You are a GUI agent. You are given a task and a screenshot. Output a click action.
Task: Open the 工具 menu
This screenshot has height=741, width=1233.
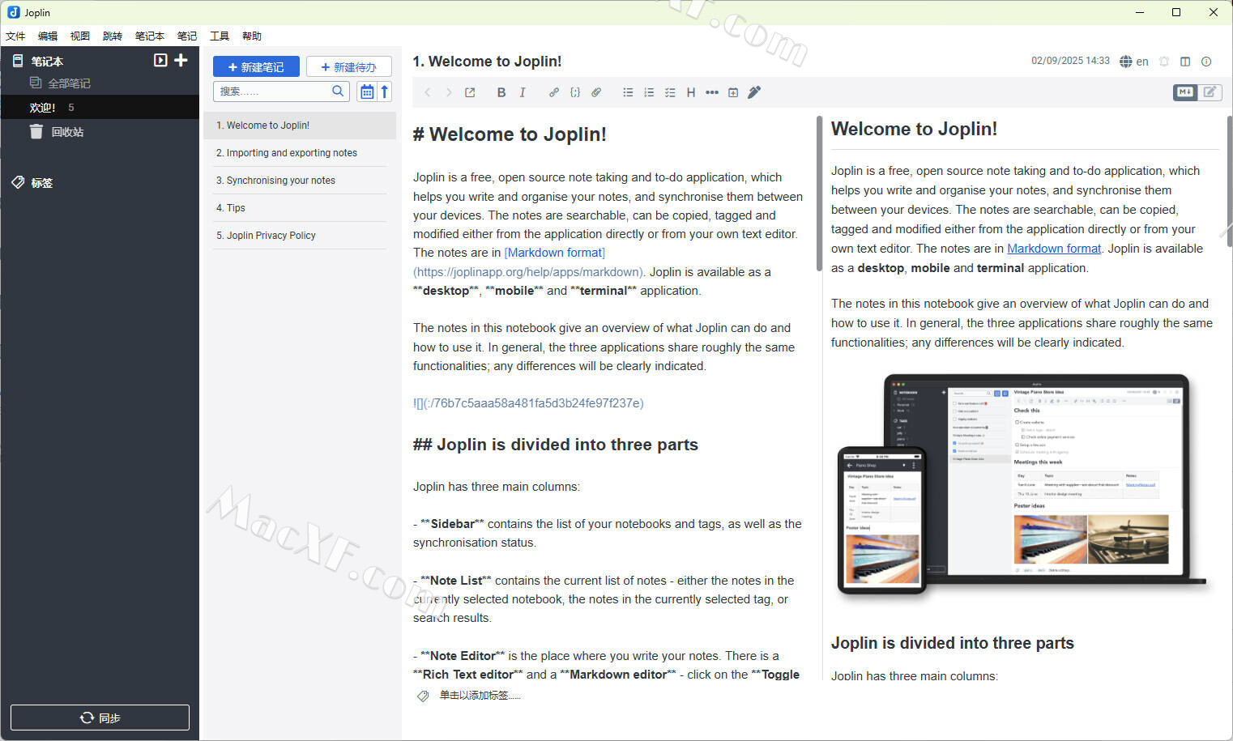(220, 36)
